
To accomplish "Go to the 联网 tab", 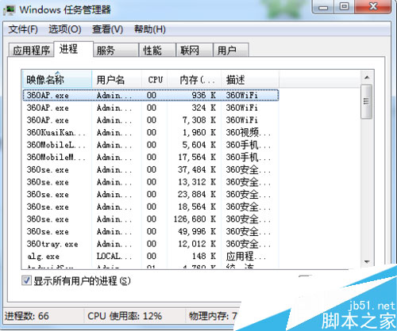I will pyautogui.click(x=195, y=50).
